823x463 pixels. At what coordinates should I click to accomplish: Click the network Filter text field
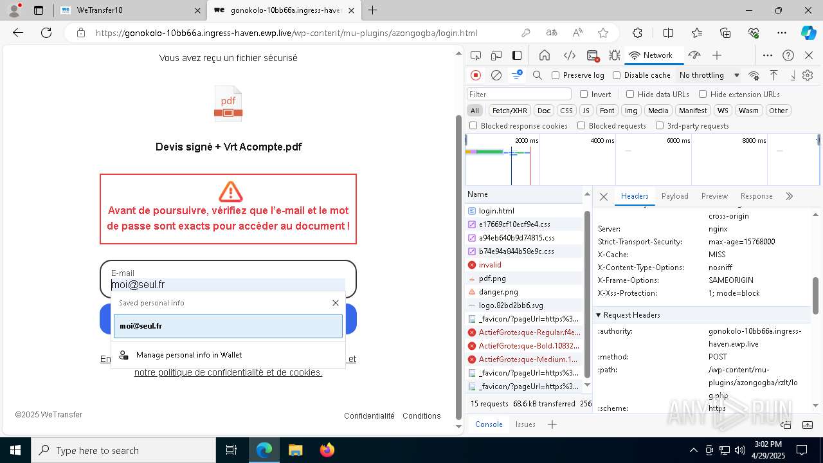[x=519, y=94]
